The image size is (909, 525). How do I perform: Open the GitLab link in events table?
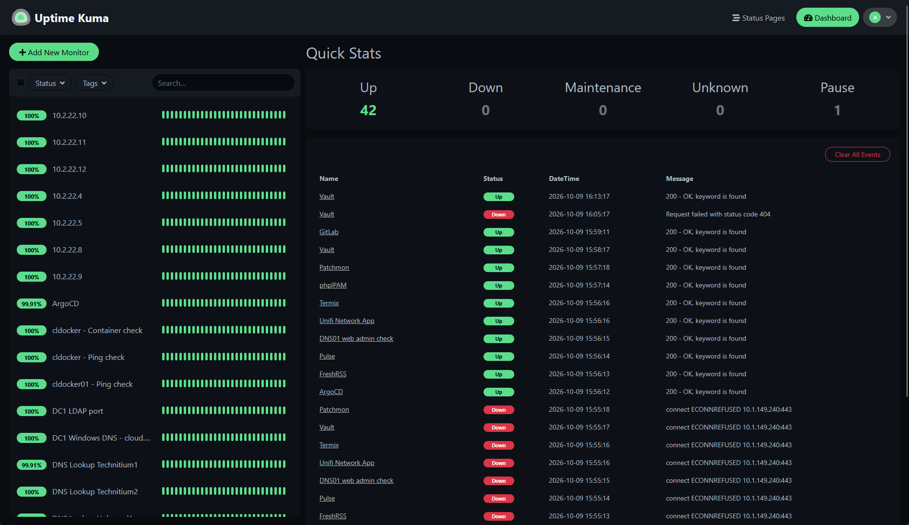[329, 232]
